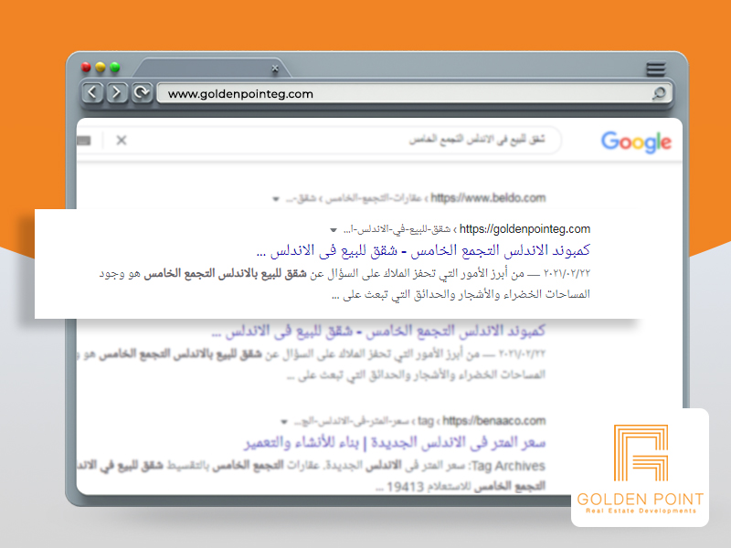Viewport: 731px width, 548px height.
Task: Click the bold 'شقق للبيع بالاندلس التجمع الخامس' snippet text
Action: tap(225, 273)
